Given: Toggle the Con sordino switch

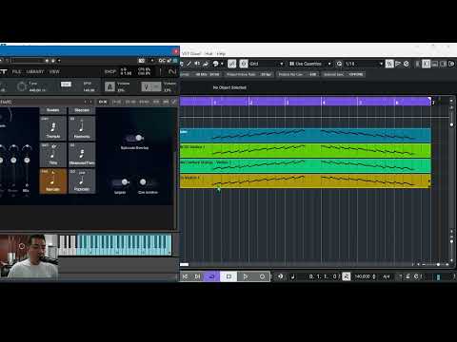Looking at the screenshot, I should 147,182.
